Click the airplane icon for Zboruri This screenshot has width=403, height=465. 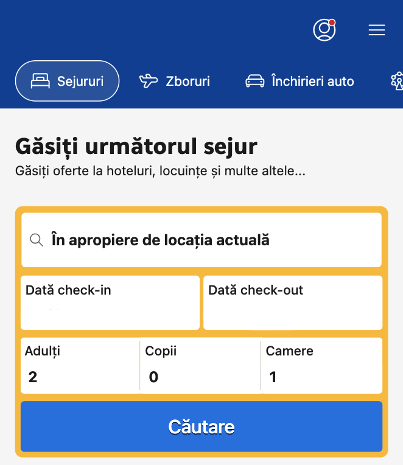pos(149,81)
